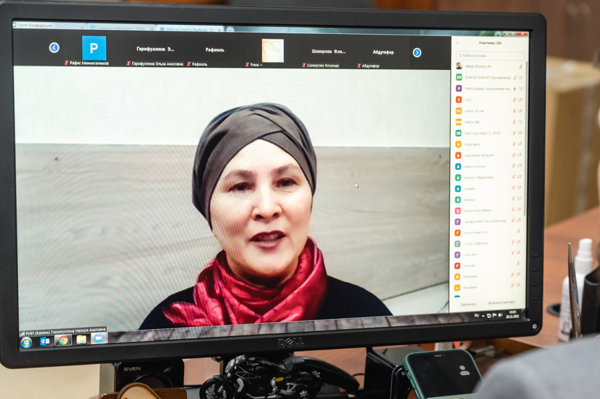This screenshot has height=399, width=600.
Task: Select participant 2211 in list
Action: pyautogui.click(x=489, y=99)
